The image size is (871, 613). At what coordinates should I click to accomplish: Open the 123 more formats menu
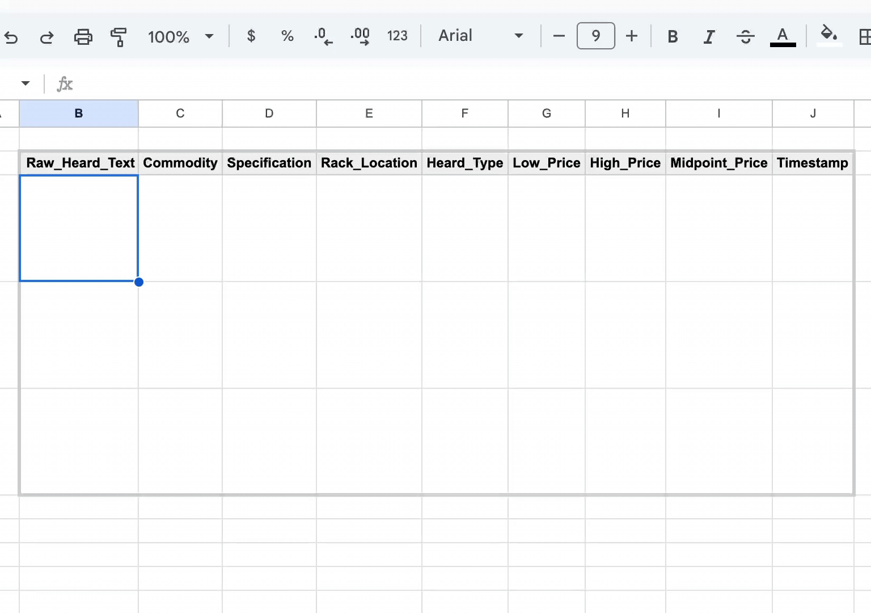coord(397,36)
